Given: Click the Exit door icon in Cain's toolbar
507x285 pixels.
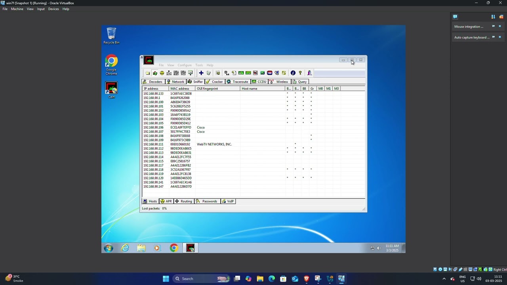Looking at the screenshot, I should 310,73.
